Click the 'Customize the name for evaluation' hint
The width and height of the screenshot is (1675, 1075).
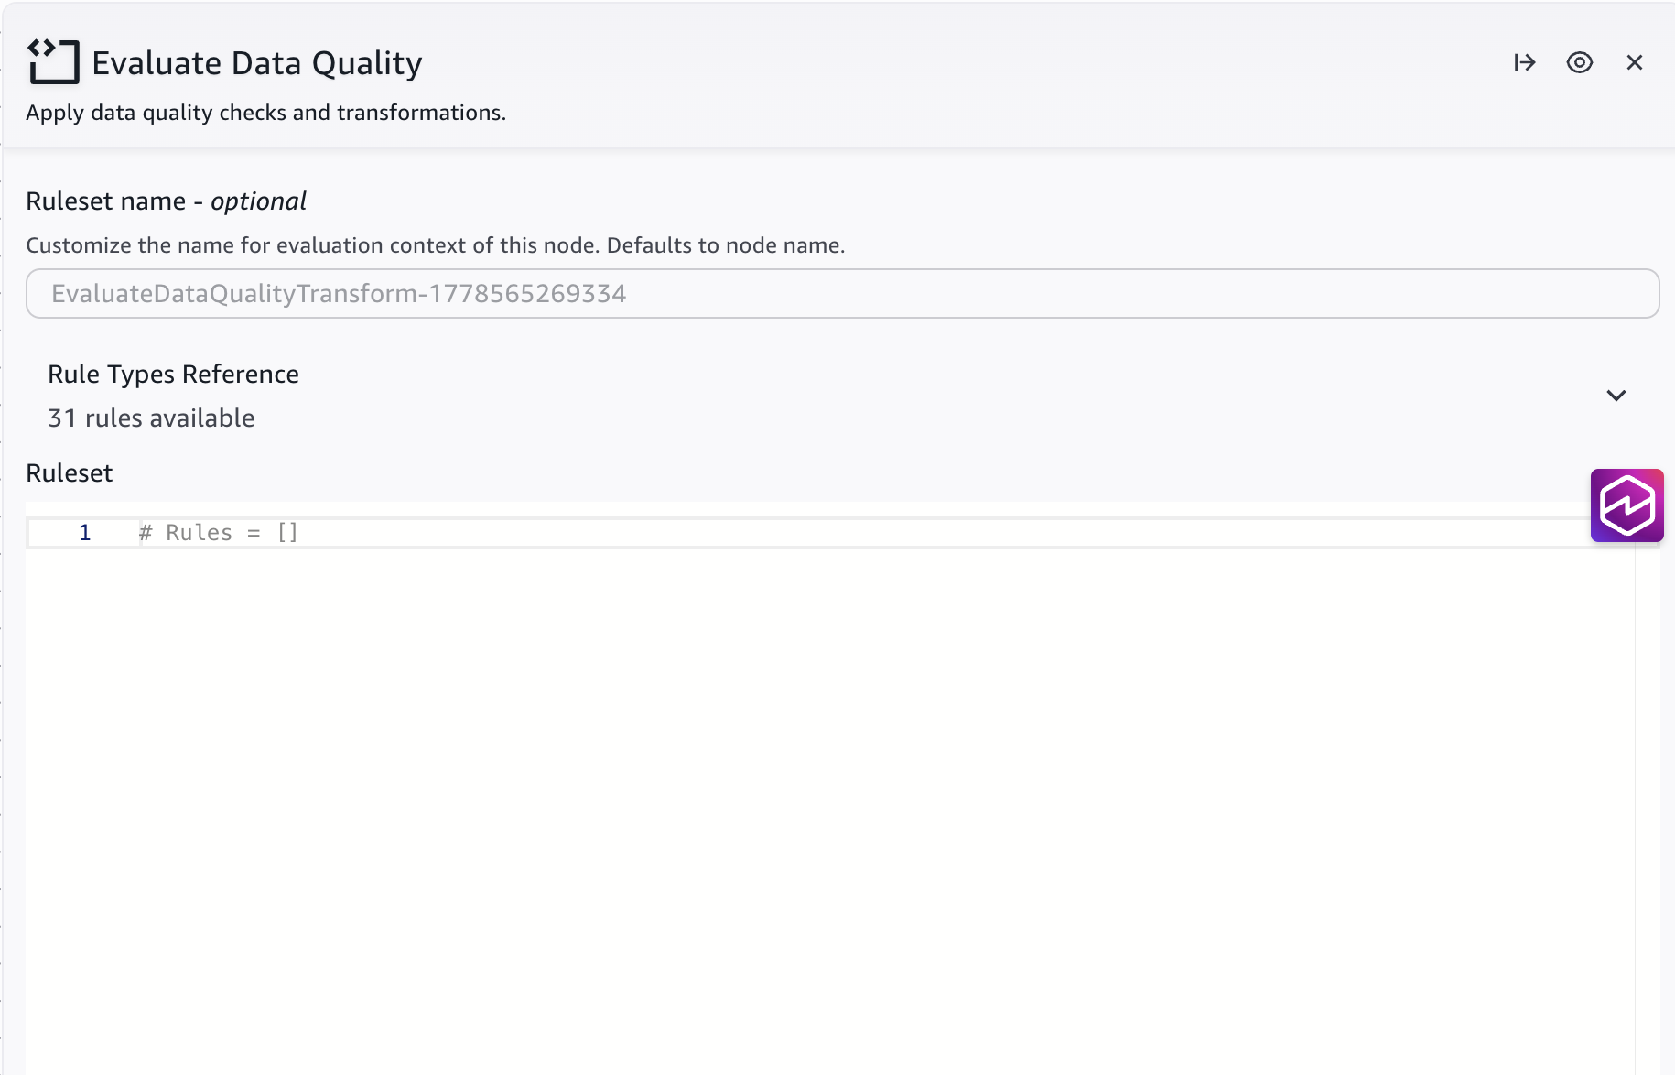(x=435, y=245)
